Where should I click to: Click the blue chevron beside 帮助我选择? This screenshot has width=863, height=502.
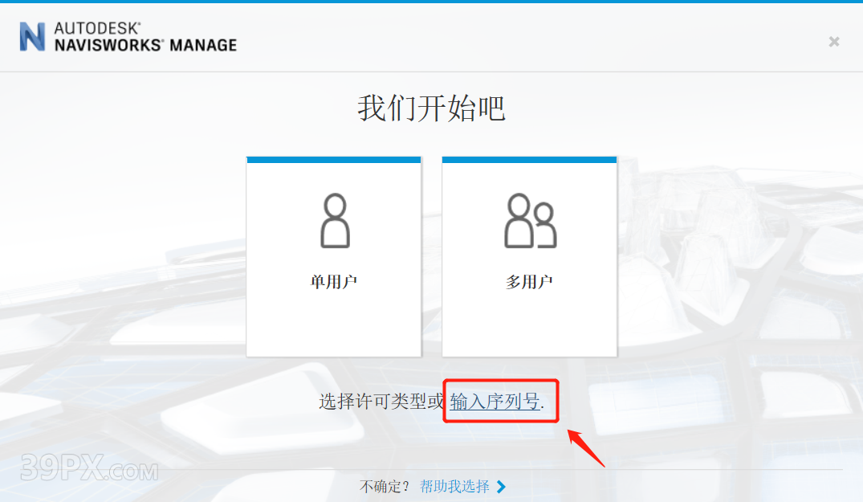click(x=501, y=487)
